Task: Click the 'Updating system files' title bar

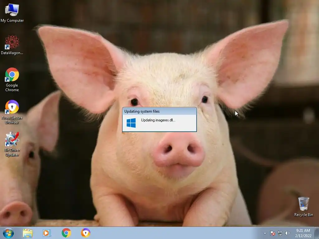Action: [159, 111]
